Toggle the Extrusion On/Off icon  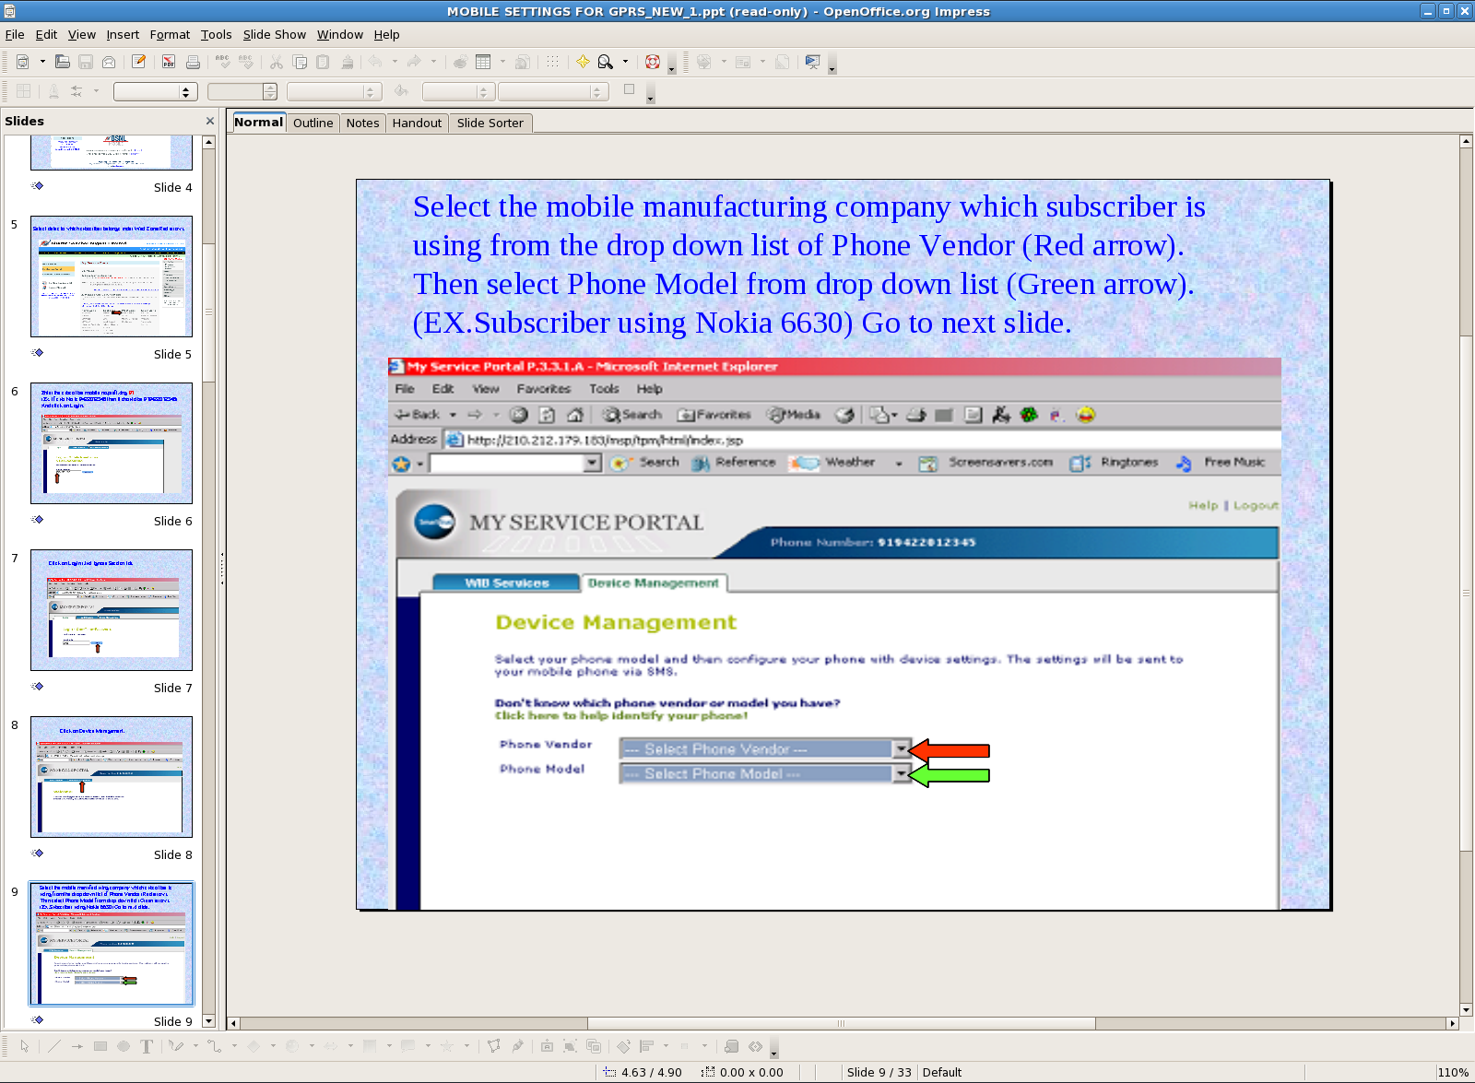click(x=732, y=1046)
